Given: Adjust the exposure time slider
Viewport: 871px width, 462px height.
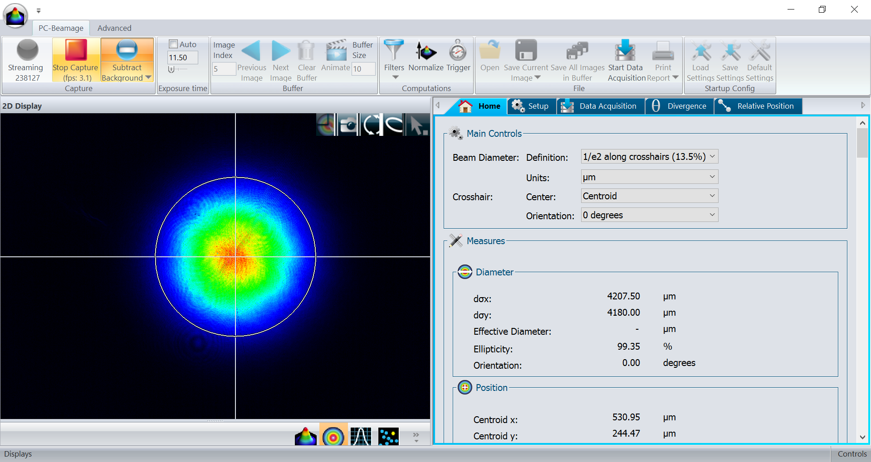Looking at the screenshot, I should (172, 69).
